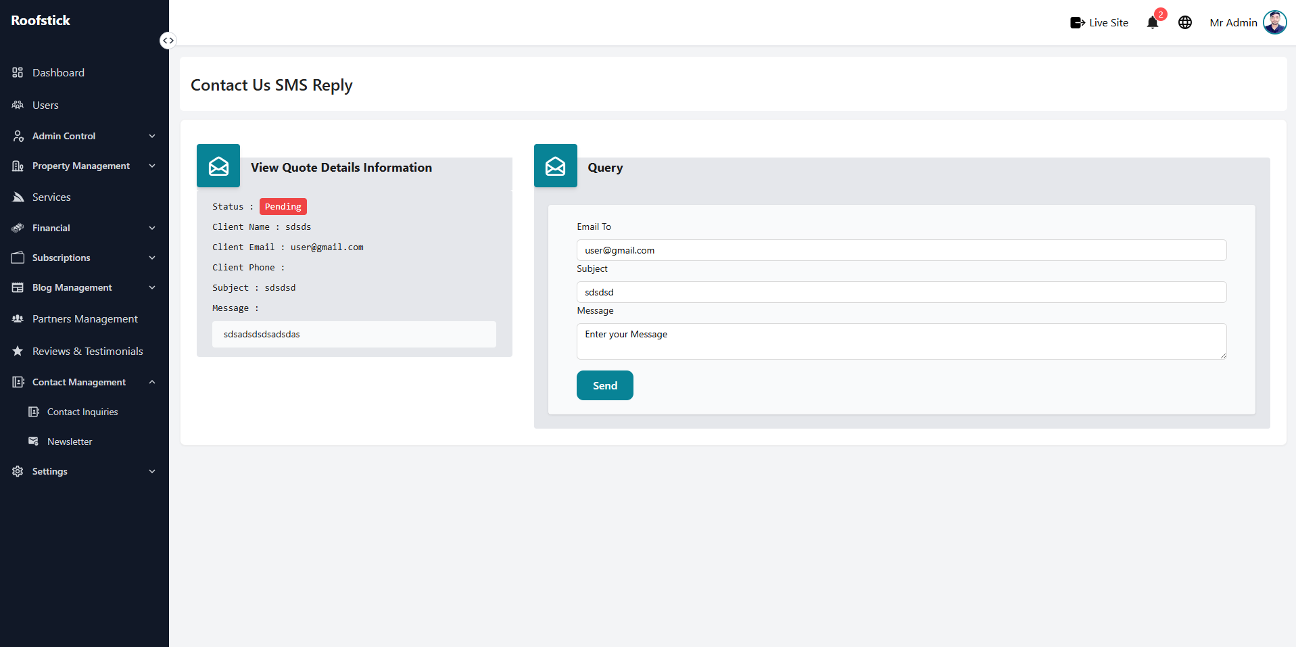
Task: Click the Reviews star icon
Action: [x=18, y=351]
